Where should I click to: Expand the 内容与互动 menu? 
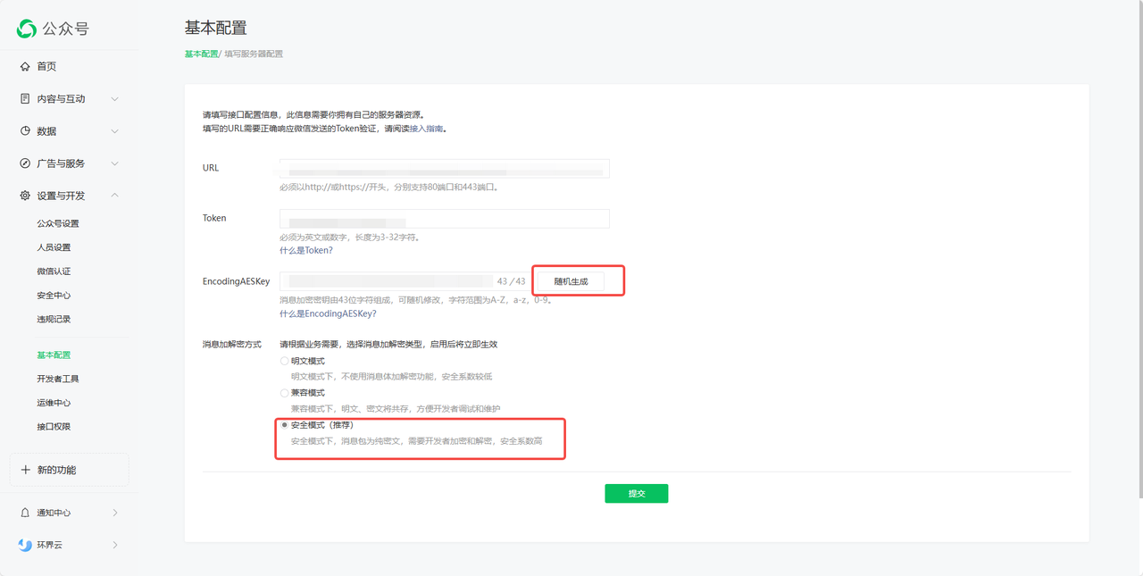coord(114,98)
